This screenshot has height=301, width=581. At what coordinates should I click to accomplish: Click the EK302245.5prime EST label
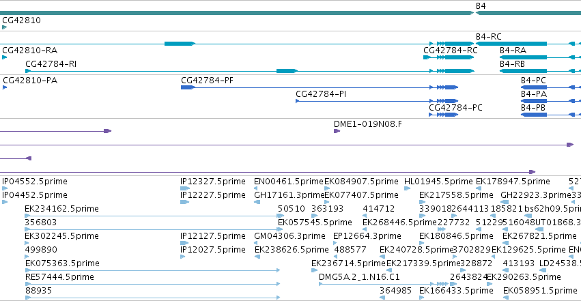click(61, 236)
